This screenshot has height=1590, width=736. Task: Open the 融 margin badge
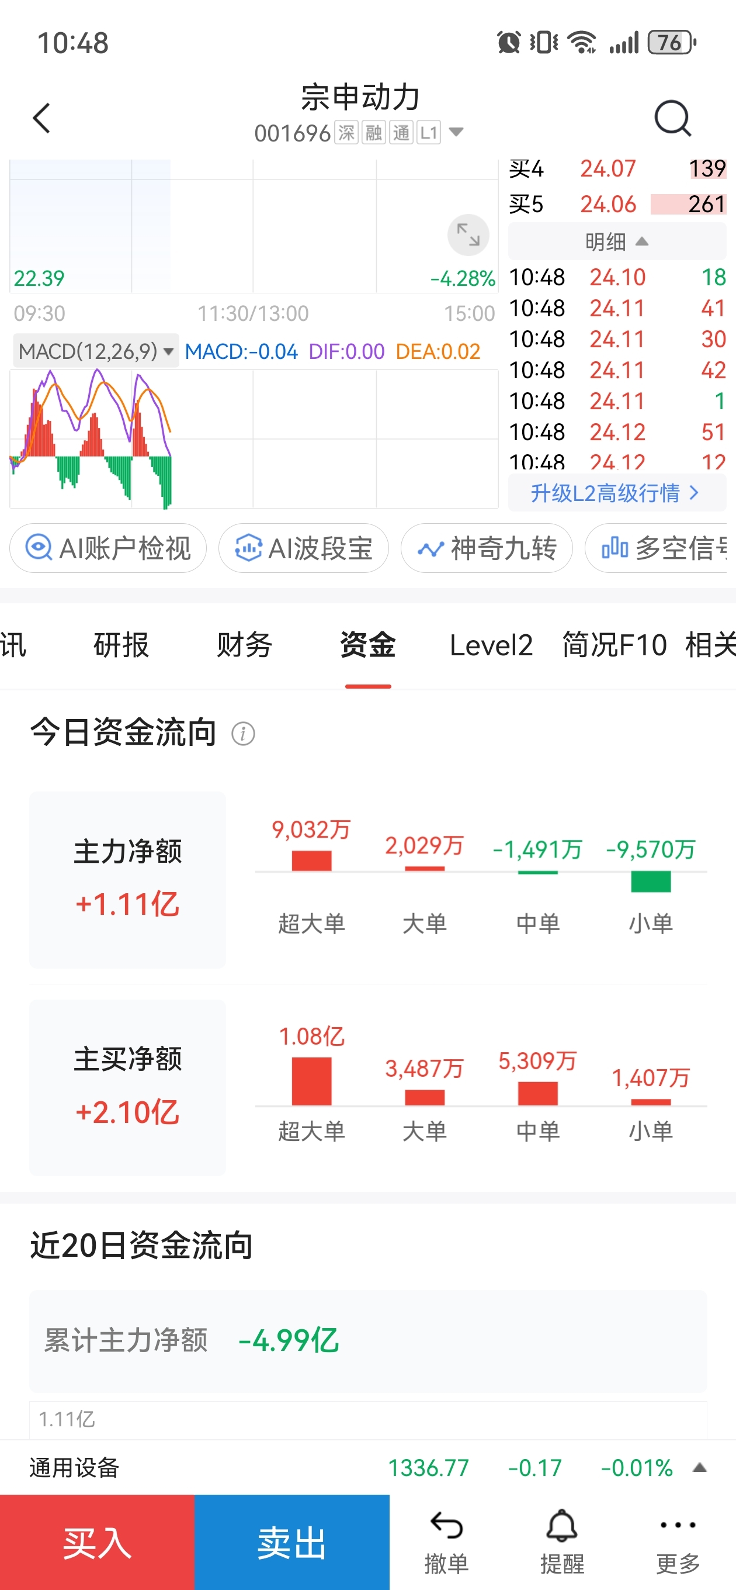pyautogui.click(x=374, y=133)
